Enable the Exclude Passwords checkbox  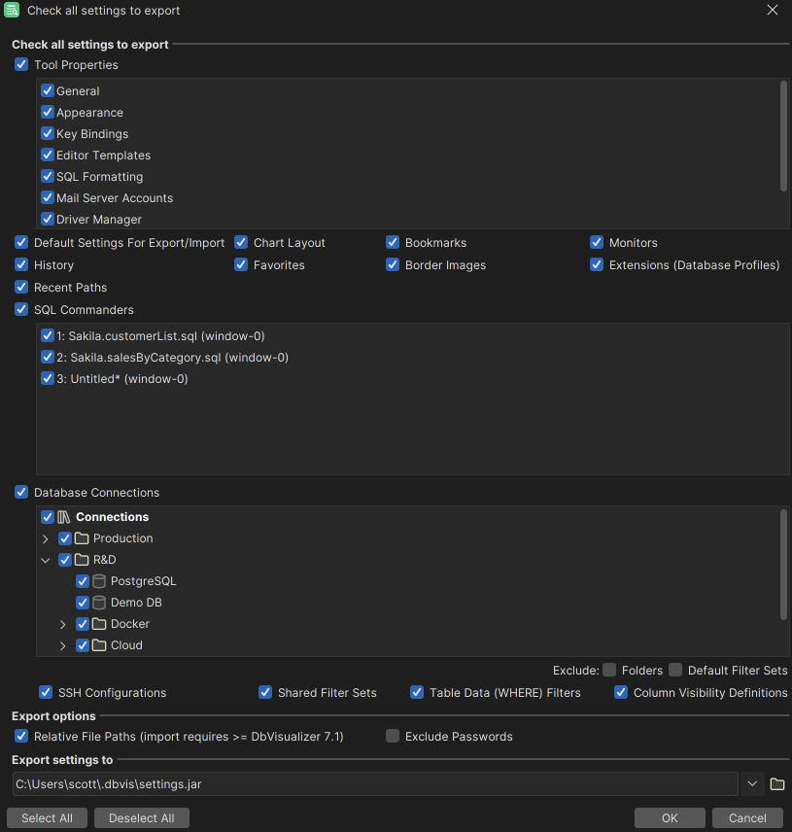(393, 737)
